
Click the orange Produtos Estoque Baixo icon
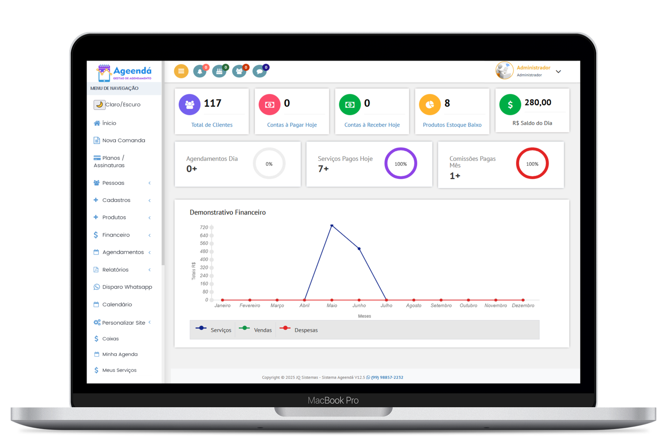[x=429, y=105]
